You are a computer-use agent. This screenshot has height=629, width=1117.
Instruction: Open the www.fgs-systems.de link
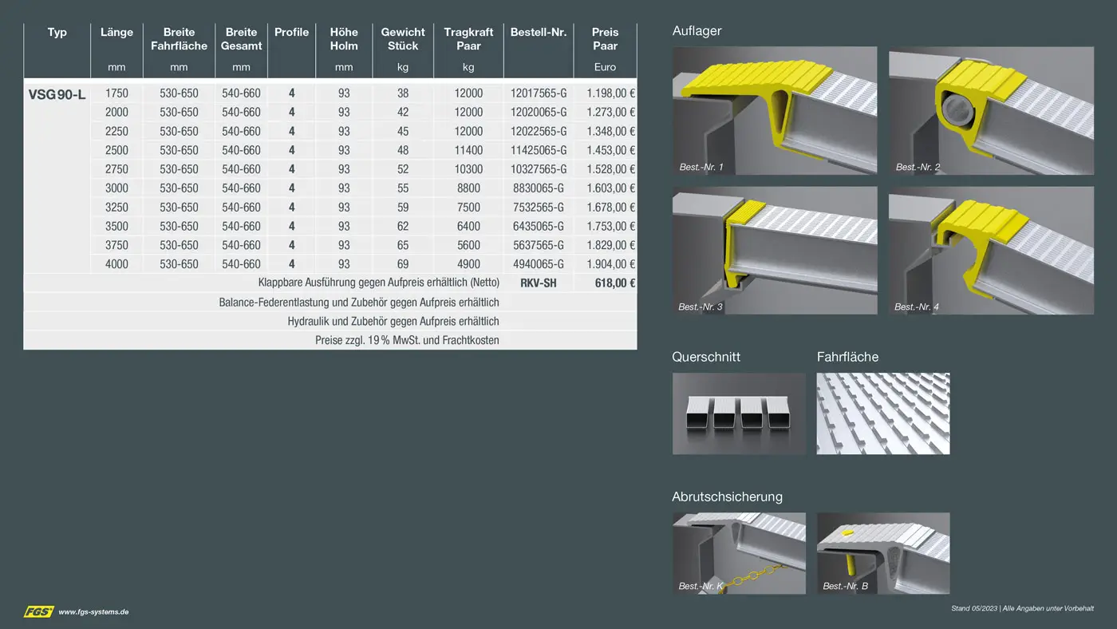click(93, 612)
